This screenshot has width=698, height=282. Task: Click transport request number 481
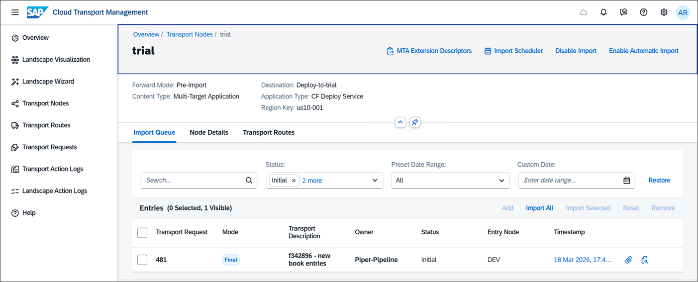click(161, 260)
